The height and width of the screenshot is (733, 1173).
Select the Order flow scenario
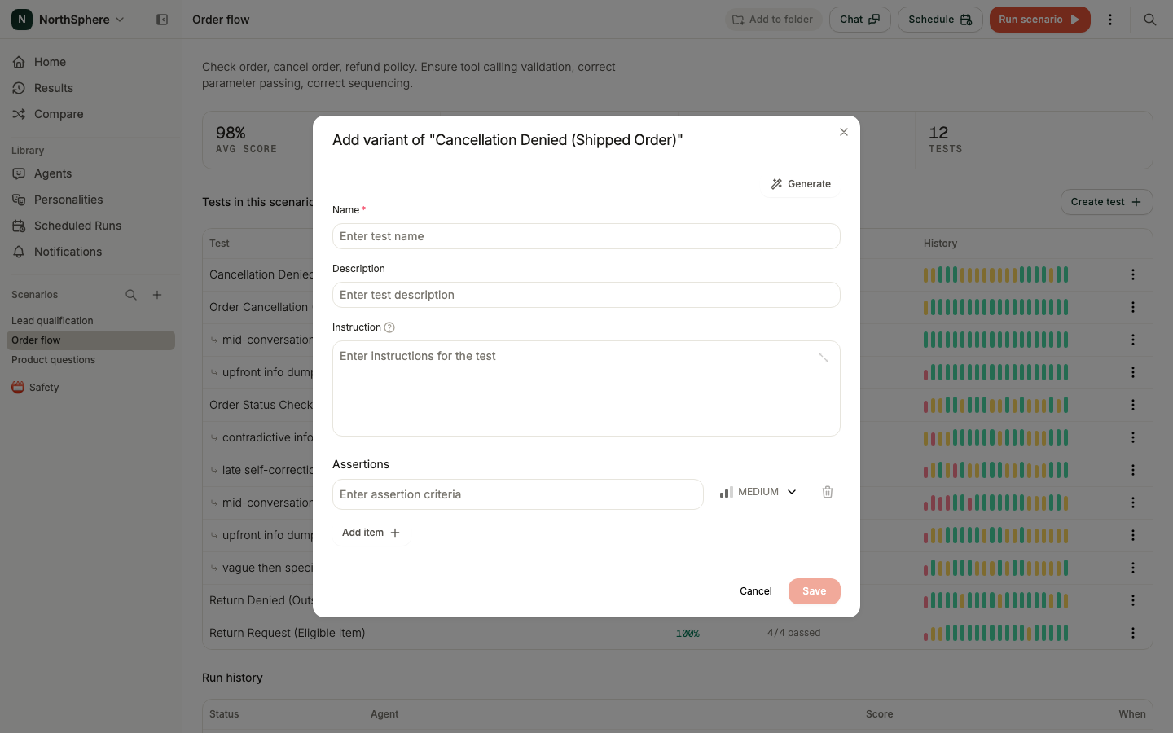(90, 340)
